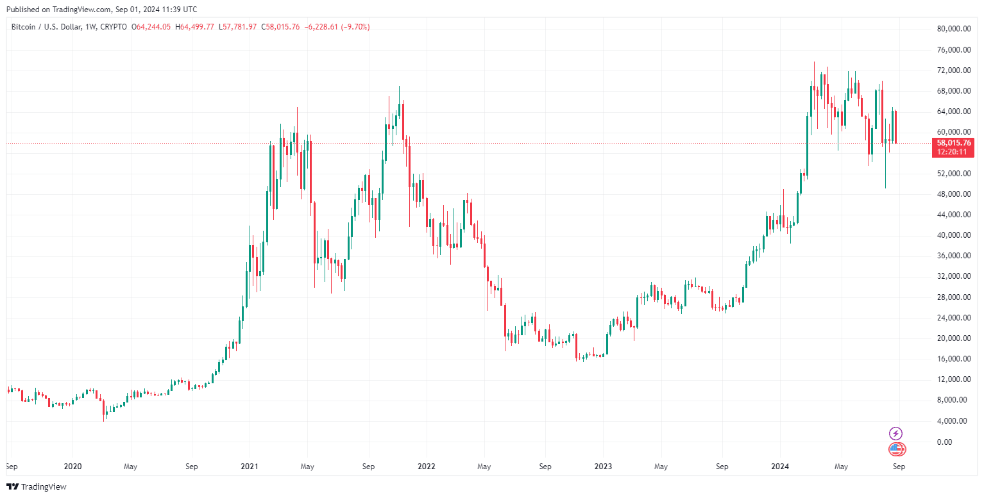Click the 40,000.00 price axis label

(x=955, y=235)
